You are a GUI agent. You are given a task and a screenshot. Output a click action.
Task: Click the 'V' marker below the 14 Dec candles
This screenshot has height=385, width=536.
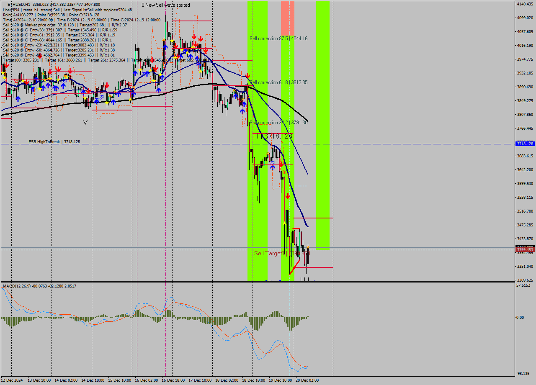(x=85, y=122)
